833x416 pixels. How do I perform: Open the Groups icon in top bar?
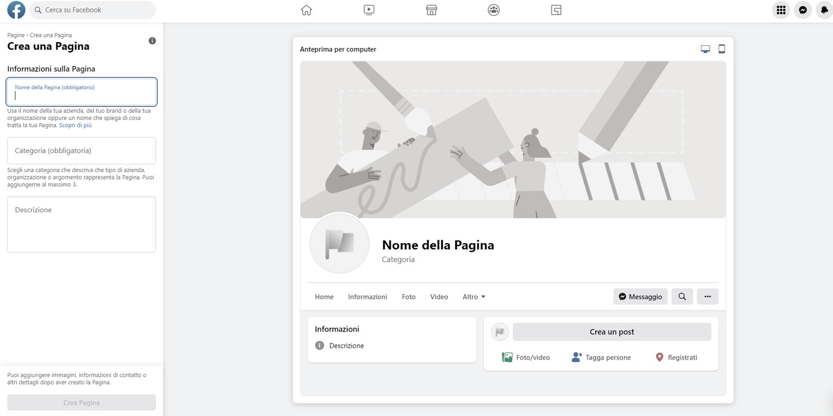(x=493, y=10)
